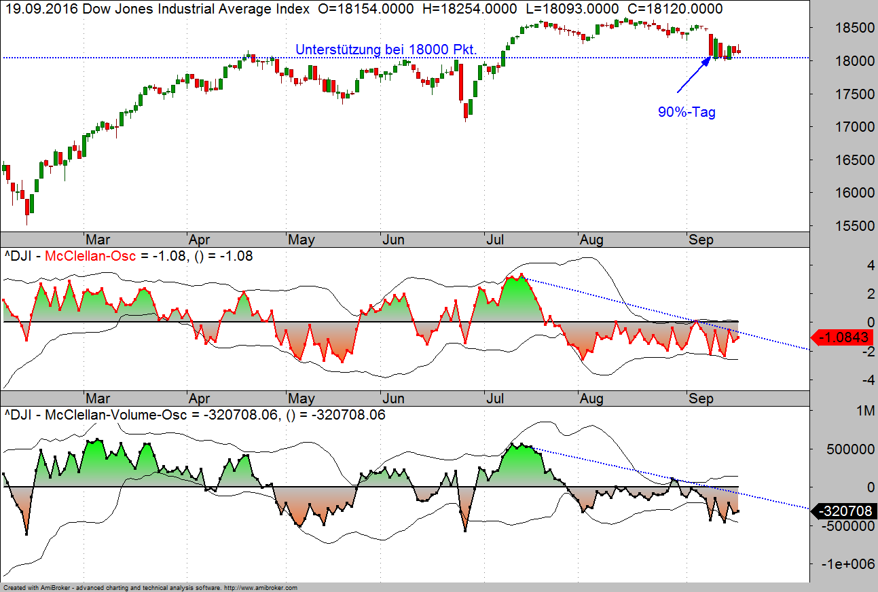Click Sep on the price chart time axis
Image resolution: width=878 pixels, height=592 pixels.
701,240
